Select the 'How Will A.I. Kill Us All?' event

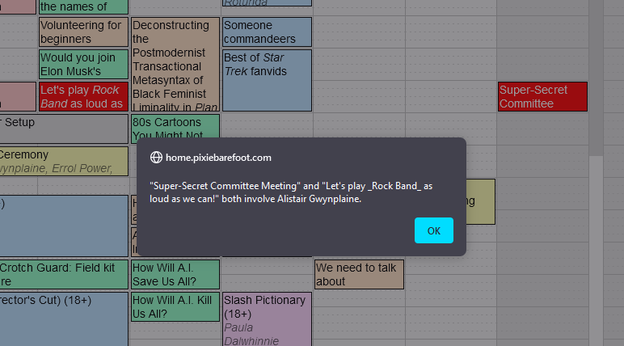(175, 306)
